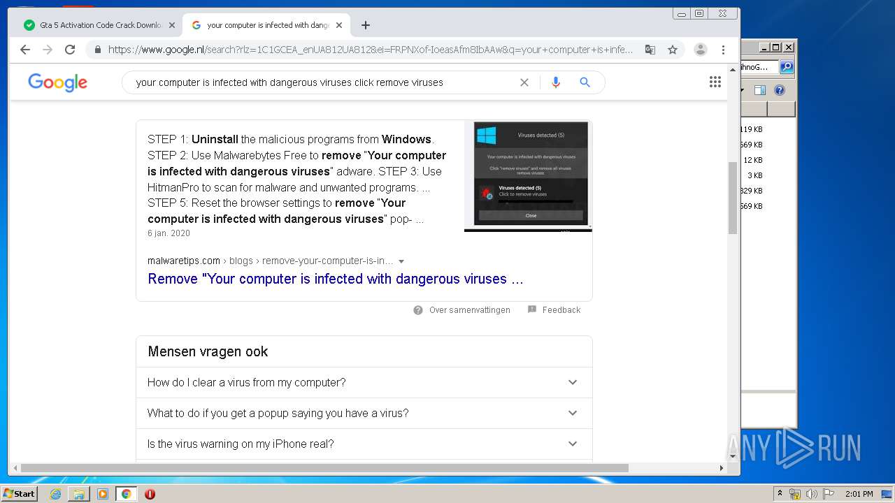895x503 pixels.
Task: Open the 'Remove "Your computer is infected' result link
Action: [x=335, y=279]
